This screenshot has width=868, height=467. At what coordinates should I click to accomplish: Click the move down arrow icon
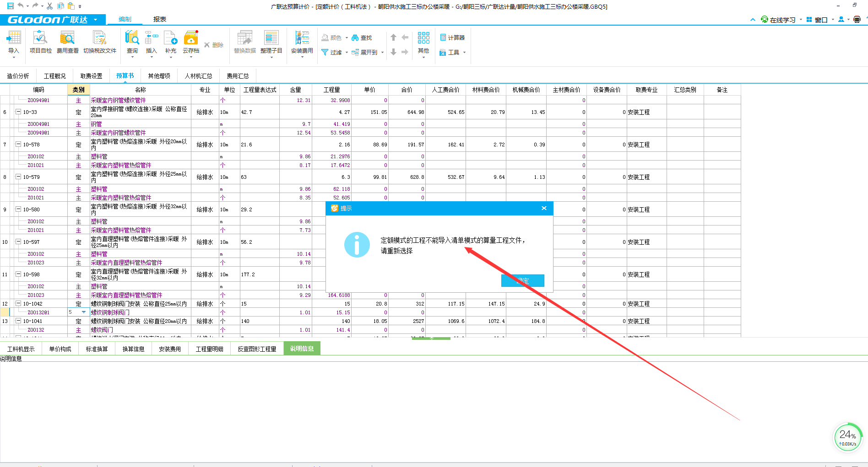393,52
